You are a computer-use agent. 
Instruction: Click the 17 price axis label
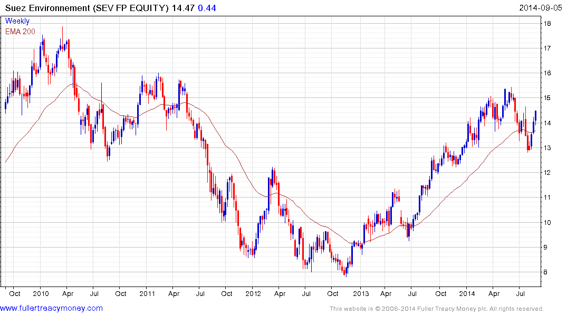click(x=547, y=48)
